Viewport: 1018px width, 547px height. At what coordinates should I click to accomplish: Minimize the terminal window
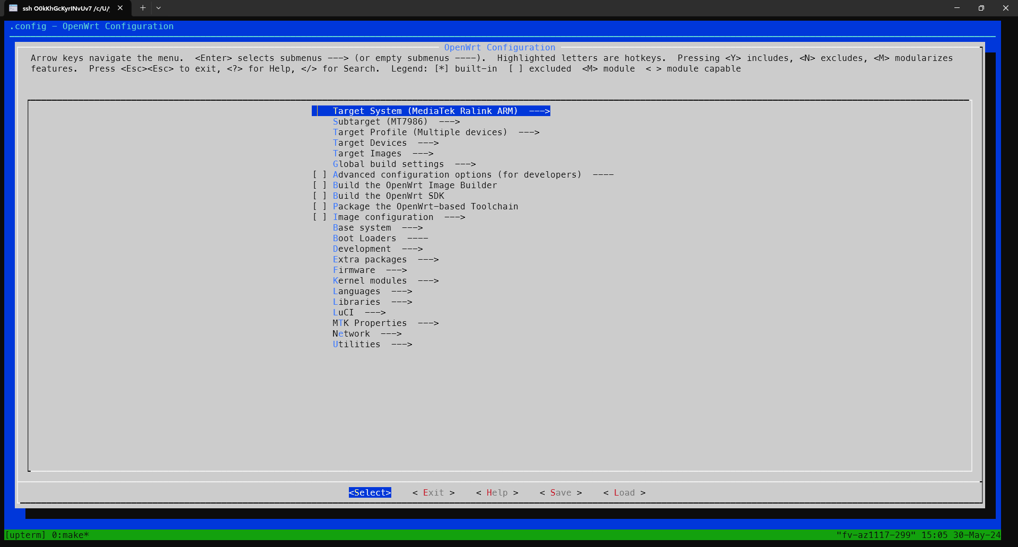tap(957, 8)
